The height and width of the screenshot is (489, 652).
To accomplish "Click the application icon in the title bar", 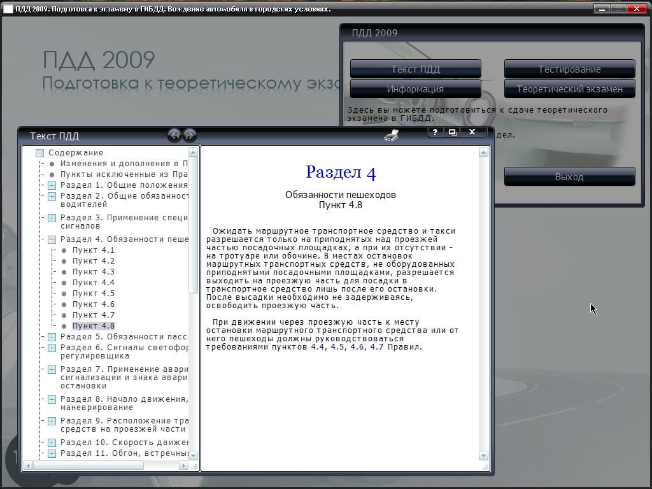I will pos(8,9).
